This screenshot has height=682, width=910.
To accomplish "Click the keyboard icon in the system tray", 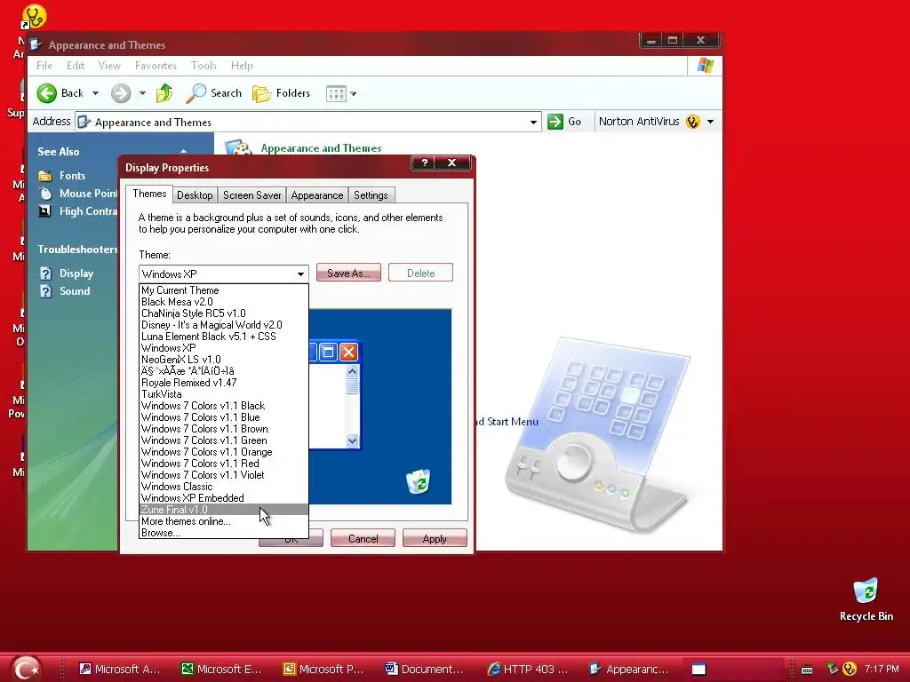I will click(807, 670).
